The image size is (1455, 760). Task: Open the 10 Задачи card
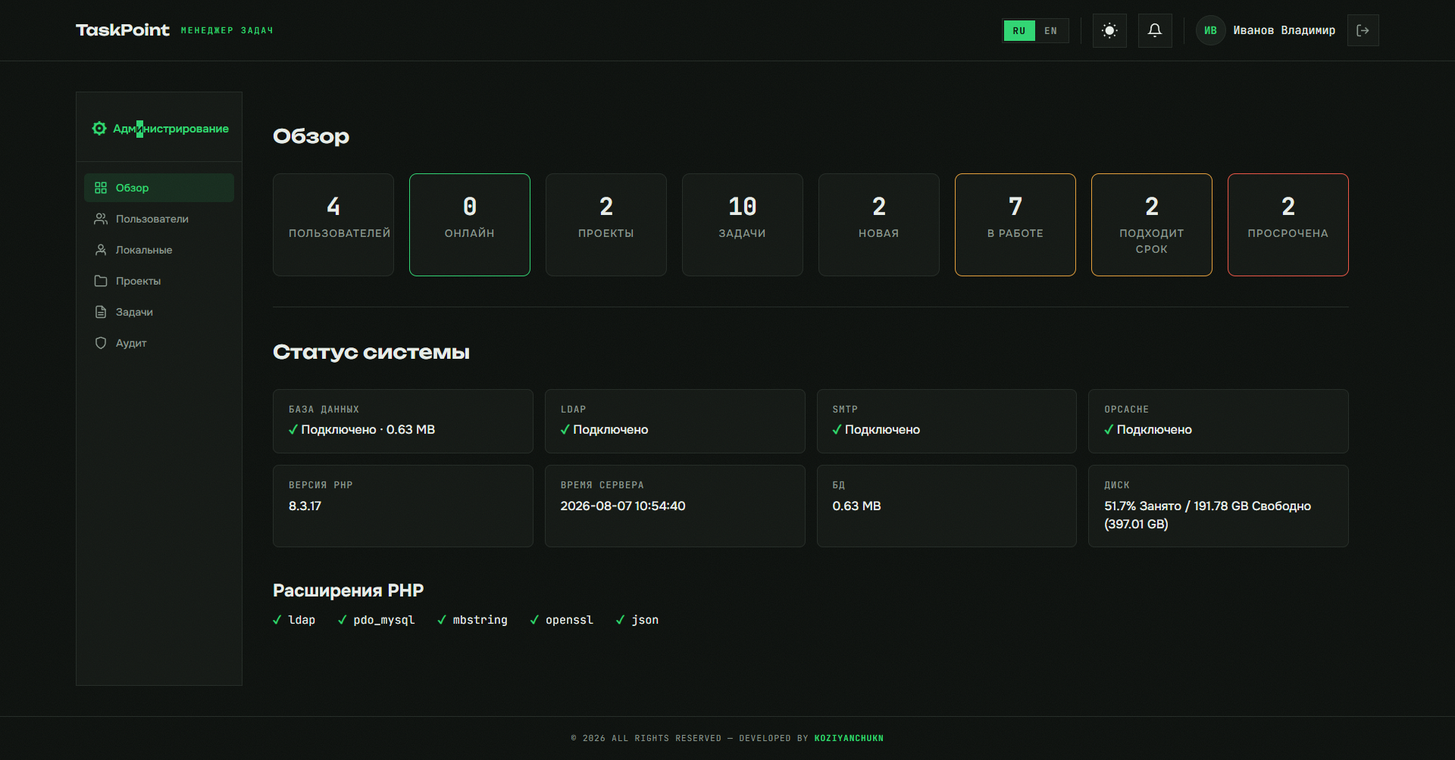pyautogui.click(x=743, y=225)
